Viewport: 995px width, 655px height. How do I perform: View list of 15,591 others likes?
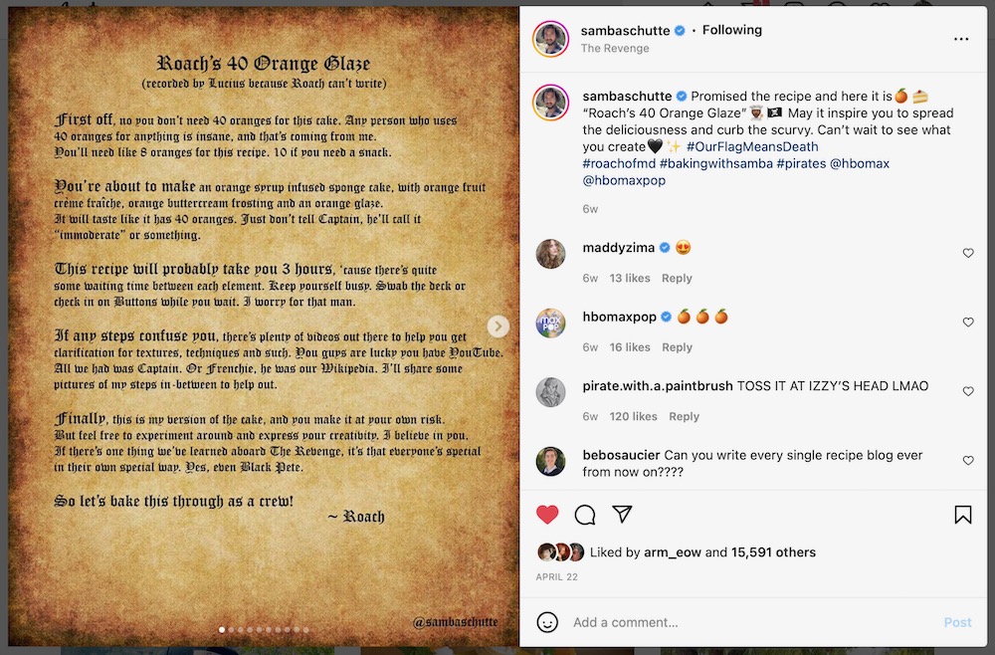[773, 552]
